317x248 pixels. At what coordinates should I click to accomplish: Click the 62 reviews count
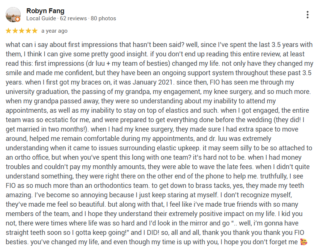(74, 18)
